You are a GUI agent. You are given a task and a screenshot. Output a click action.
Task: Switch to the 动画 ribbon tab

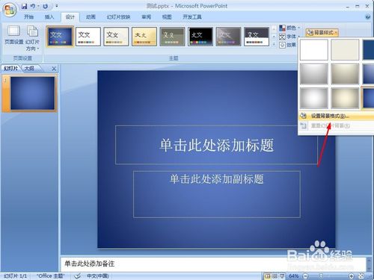(x=91, y=17)
